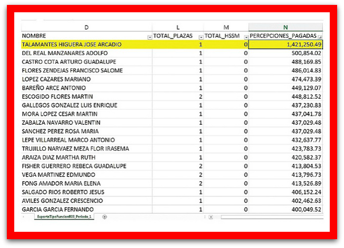
Task: Select column L header
Action: [x=177, y=27]
